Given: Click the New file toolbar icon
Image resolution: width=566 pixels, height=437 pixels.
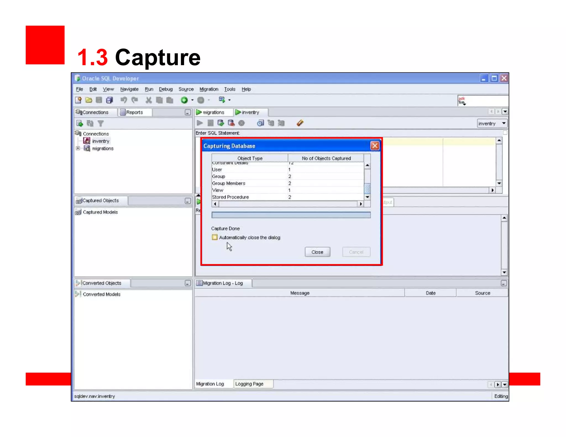Looking at the screenshot, I should (x=78, y=100).
